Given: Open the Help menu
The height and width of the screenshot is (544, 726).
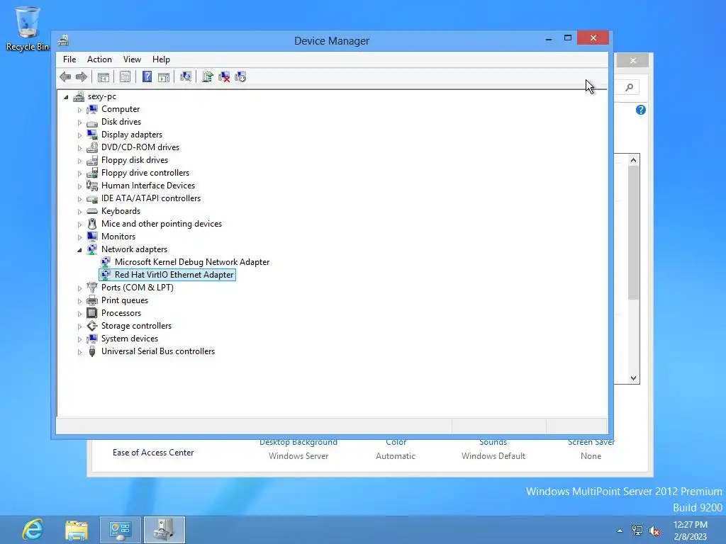Looking at the screenshot, I should pyautogui.click(x=161, y=59).
